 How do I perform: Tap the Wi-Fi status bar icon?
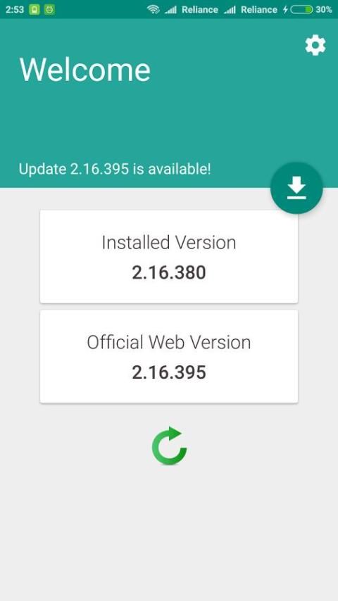tap(153, 10)
